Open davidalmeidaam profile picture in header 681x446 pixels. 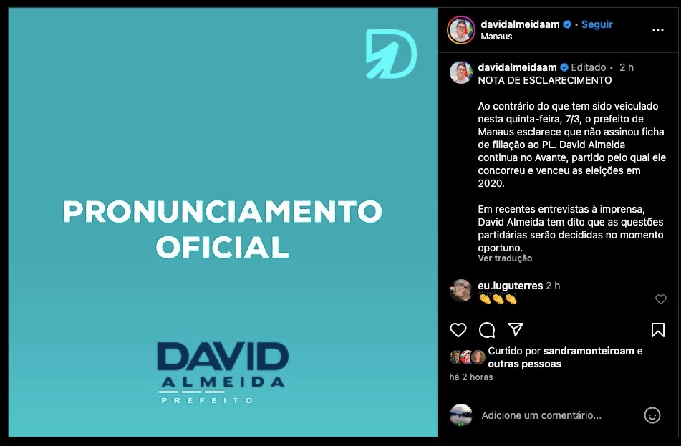(461, 30)
